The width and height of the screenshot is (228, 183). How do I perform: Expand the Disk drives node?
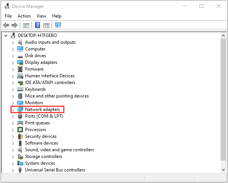pyautogui.click(x=13, y=56)
